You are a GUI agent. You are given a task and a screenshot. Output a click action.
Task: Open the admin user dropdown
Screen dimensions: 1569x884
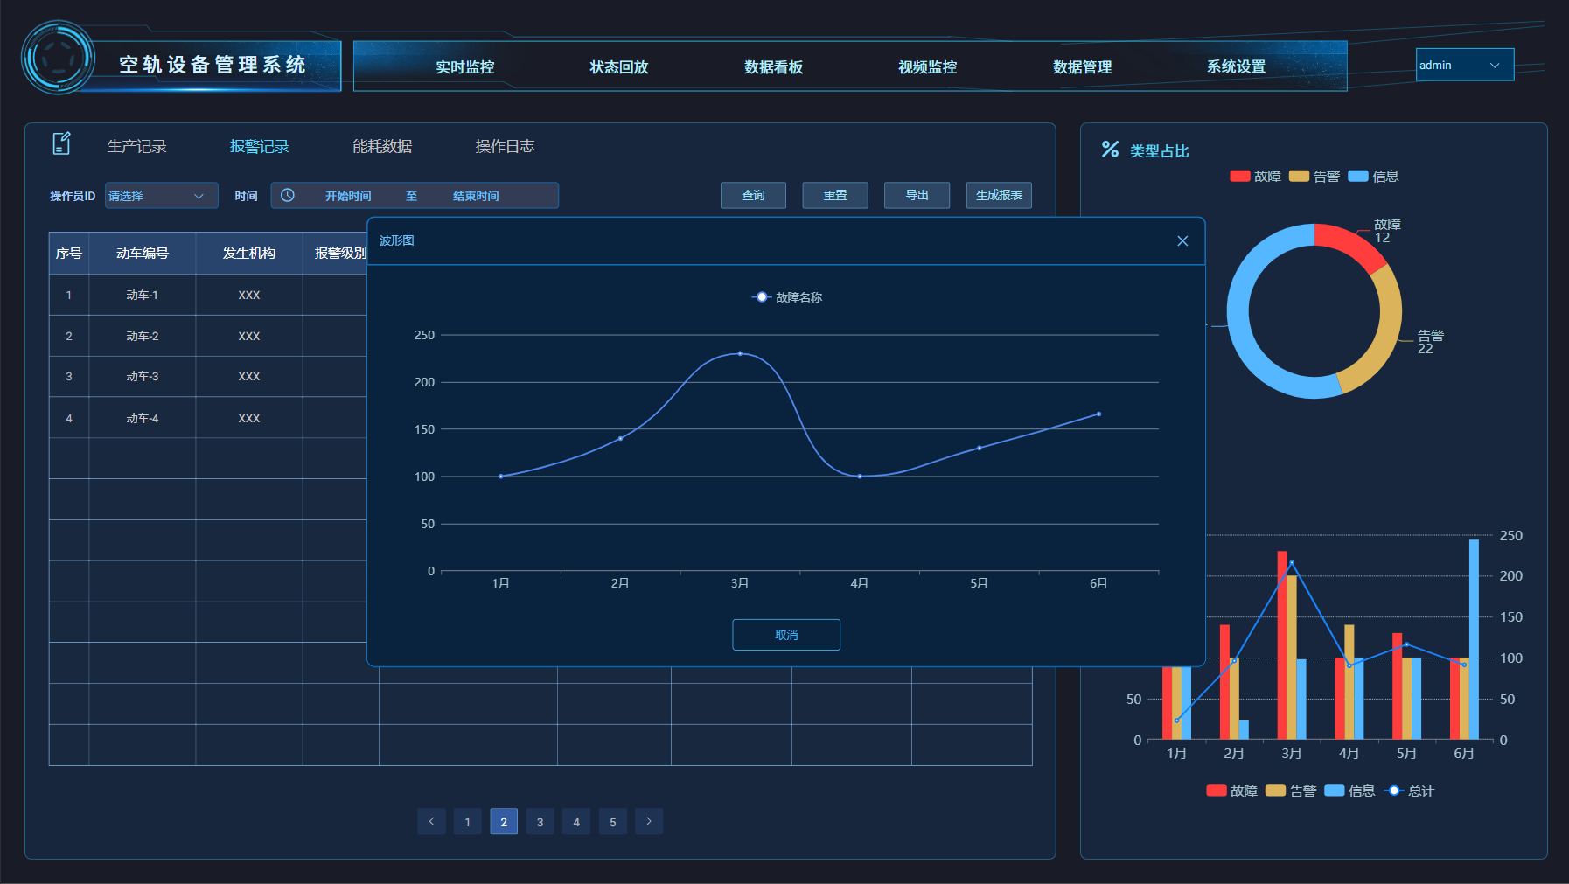click(x=1464, y=66)
